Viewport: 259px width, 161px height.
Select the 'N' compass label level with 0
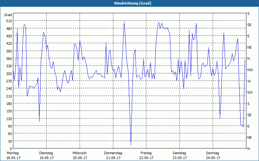[248, 149]
